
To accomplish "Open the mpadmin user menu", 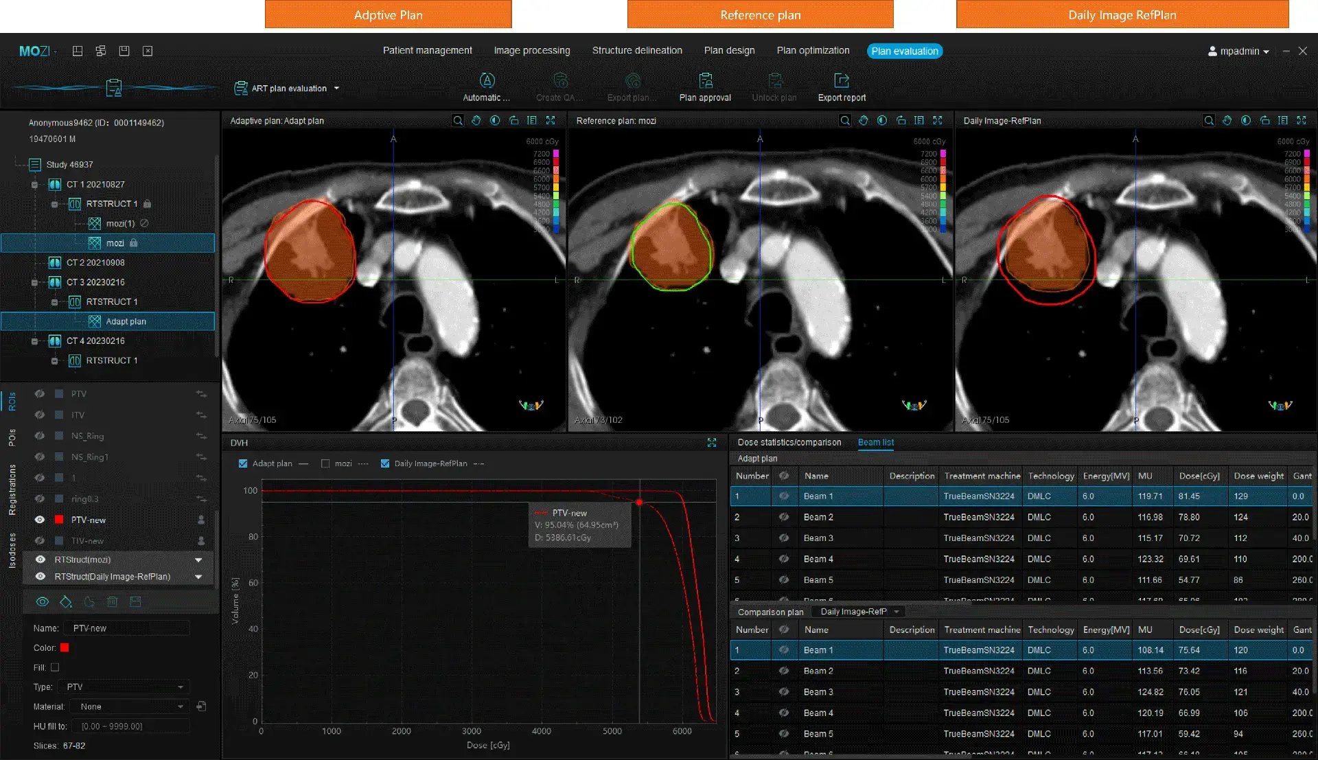I will tap(1238, 51).
